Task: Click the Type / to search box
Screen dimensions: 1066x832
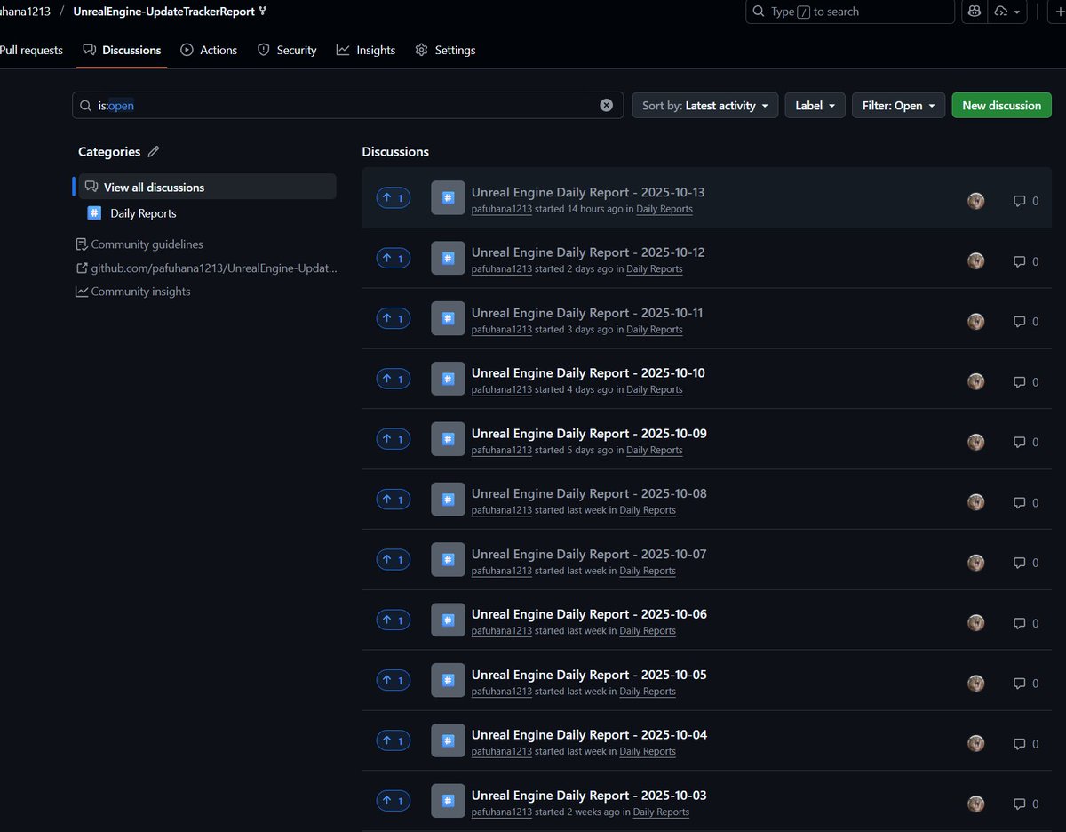Action: (x=850, y=12)
